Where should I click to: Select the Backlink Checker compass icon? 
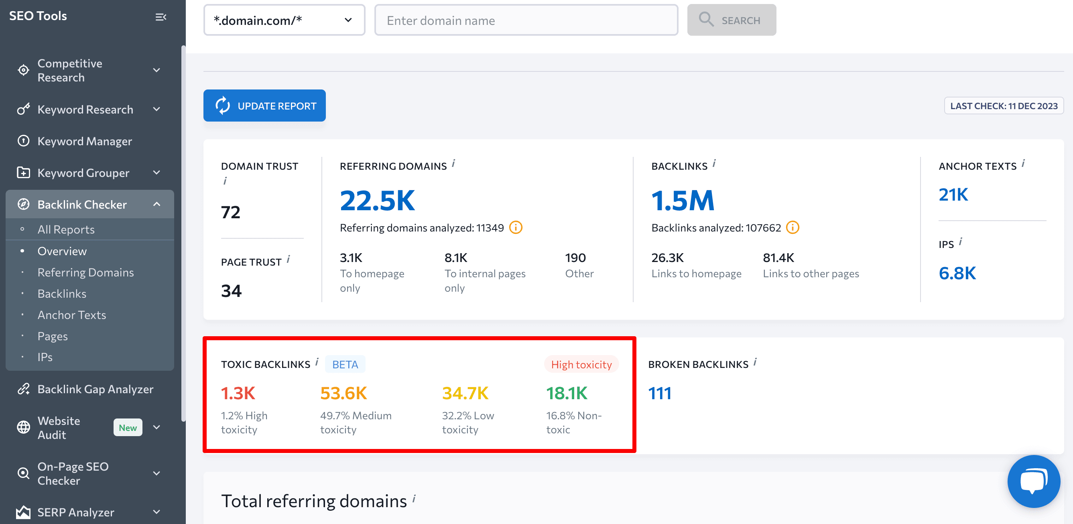[x=23, y=204]
